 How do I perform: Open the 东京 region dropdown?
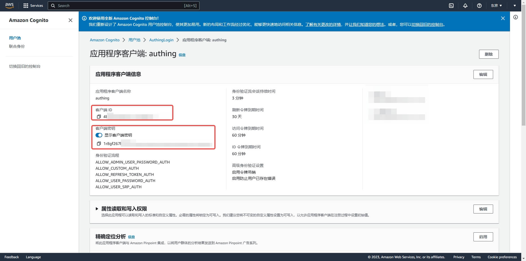coord(496,6)
